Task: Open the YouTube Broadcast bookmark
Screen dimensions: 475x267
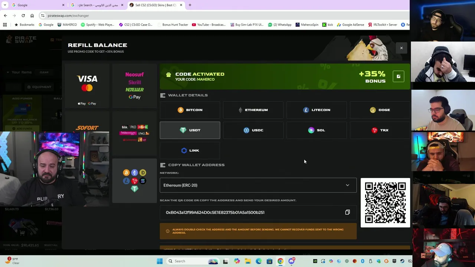Action: tap(209, 25)
